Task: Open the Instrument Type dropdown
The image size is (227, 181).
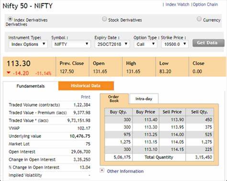Action: [x=28, y=44]
